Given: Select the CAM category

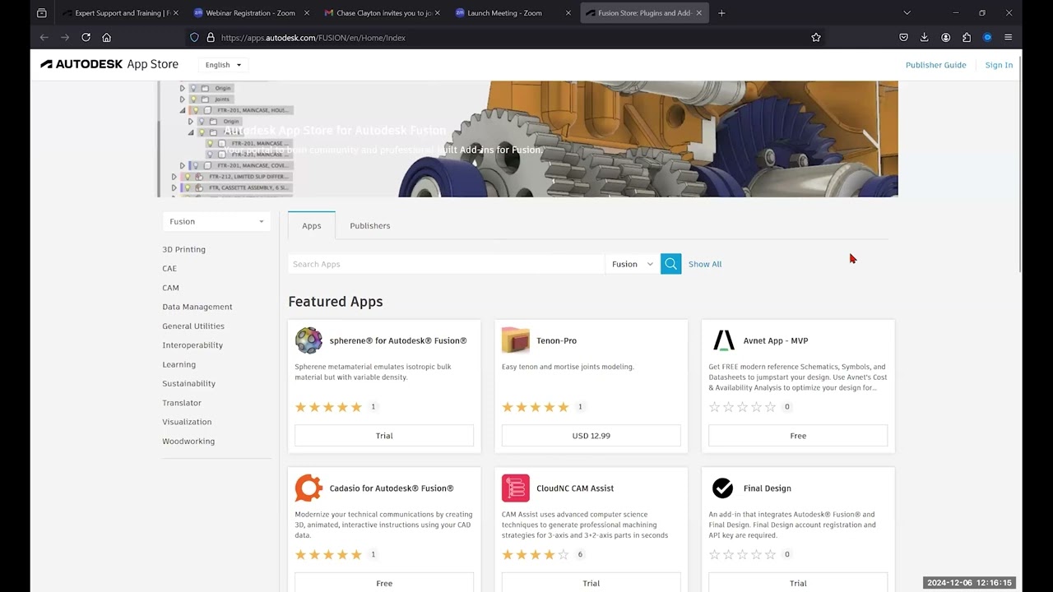Looking at the screenshot, I should pyautogui.click(x=170, y=288).
